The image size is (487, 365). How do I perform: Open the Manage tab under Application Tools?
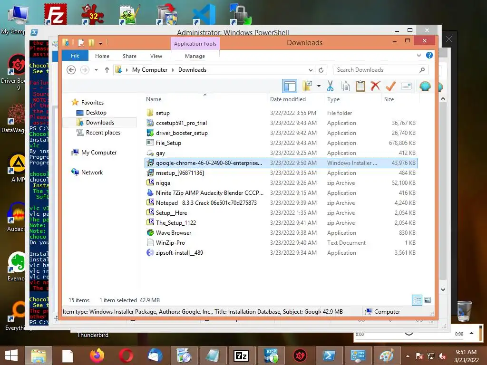195,56
